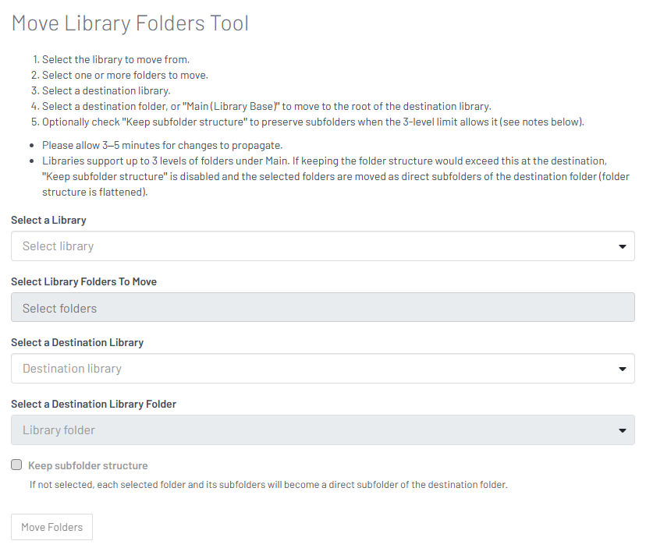Enable the Keep subfolder structure checkbox
This screenshot has width=646, height=548.
[16, 465]
